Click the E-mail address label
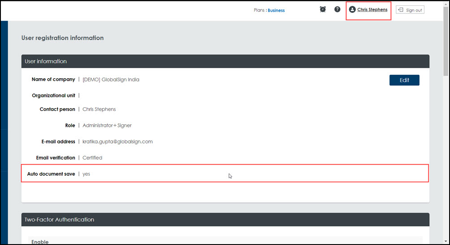 [58, 141]
